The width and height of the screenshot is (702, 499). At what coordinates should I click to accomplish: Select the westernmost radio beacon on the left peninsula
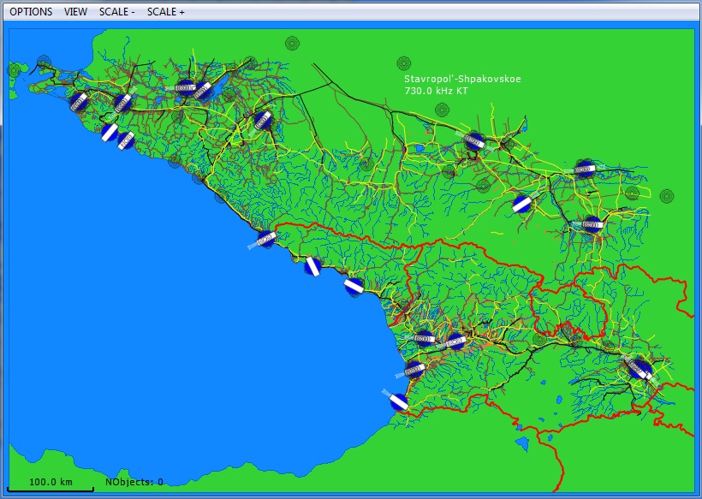coord(15,70)
